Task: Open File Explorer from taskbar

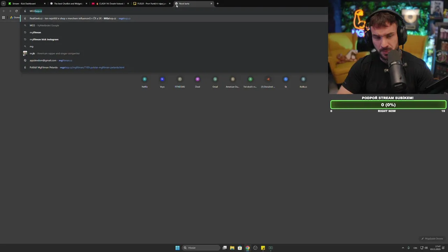Action: [232, 248]
